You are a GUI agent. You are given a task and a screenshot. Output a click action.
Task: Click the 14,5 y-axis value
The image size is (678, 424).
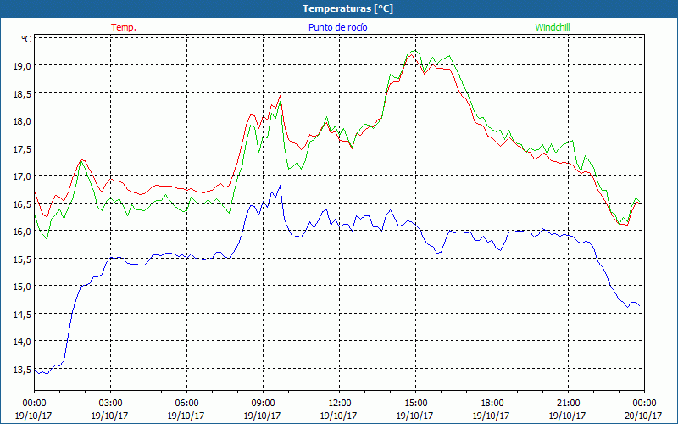pyautogui.click(x=23, y=314)
